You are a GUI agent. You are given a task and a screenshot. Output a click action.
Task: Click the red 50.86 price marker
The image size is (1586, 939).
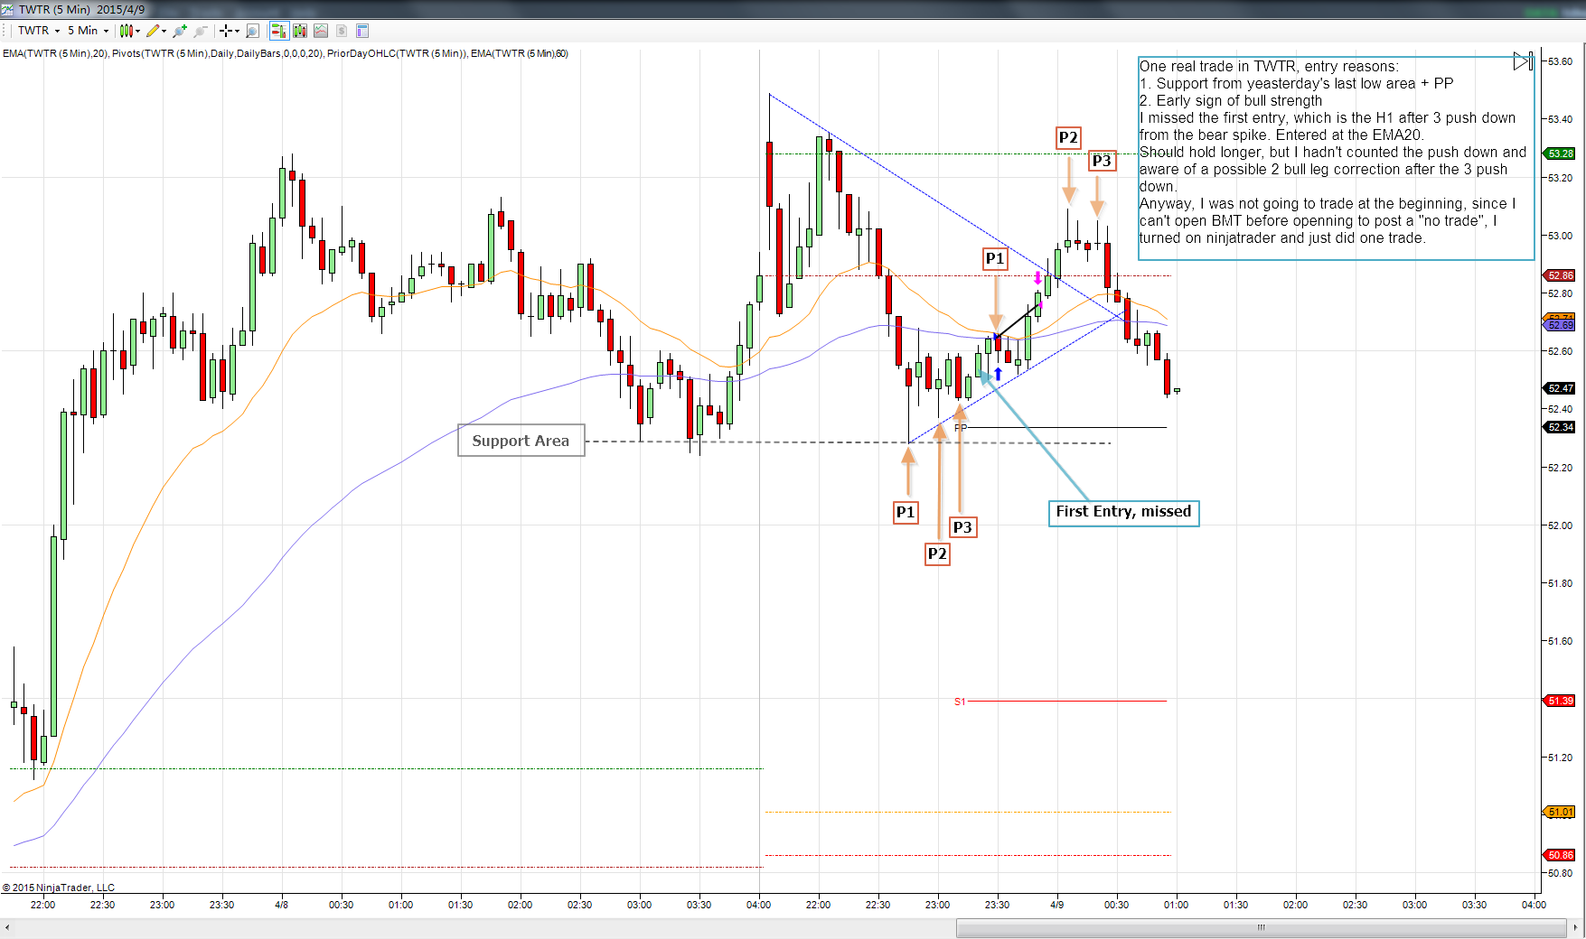pyautogui.click(x=1559, y=855)
